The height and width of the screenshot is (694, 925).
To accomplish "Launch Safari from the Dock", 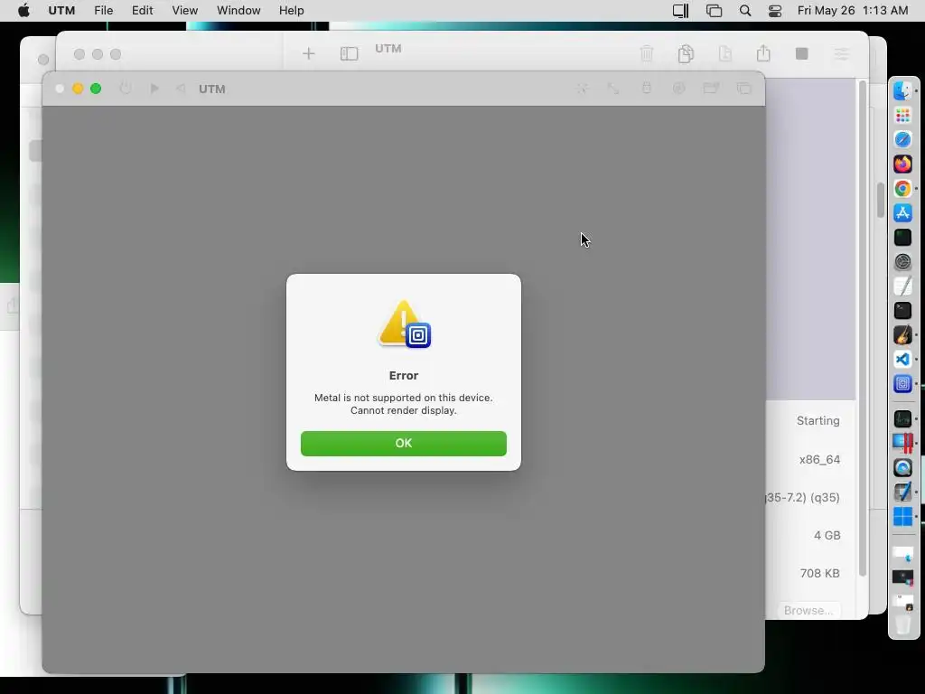I will point(902,139).
